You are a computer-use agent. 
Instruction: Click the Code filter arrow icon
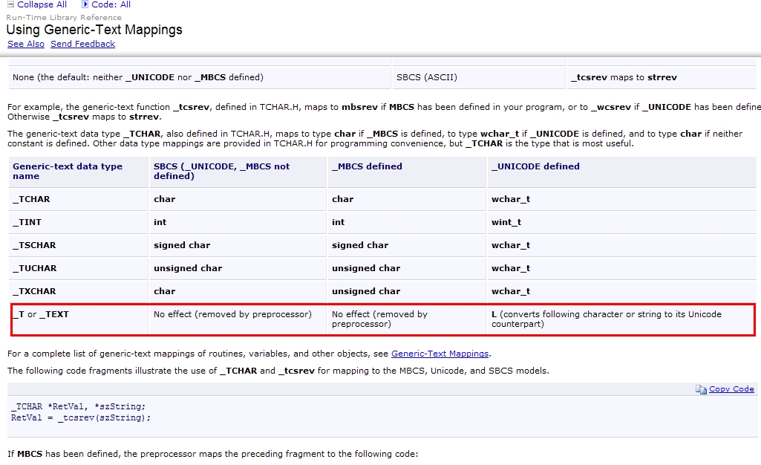coord(85,4)
